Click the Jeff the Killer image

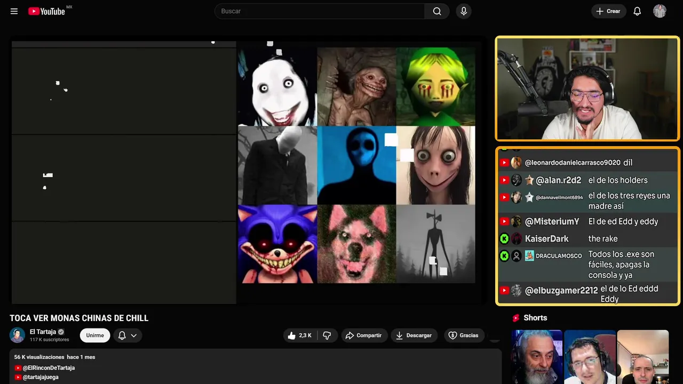(x=277, y=86)
